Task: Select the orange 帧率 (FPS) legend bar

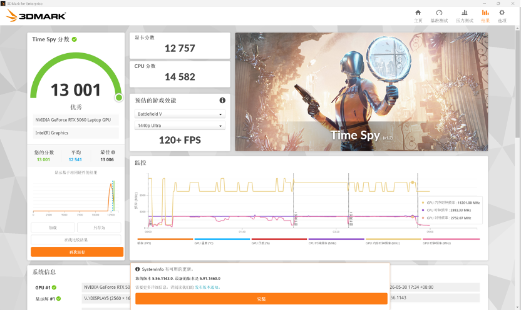Action: [165, 239]
